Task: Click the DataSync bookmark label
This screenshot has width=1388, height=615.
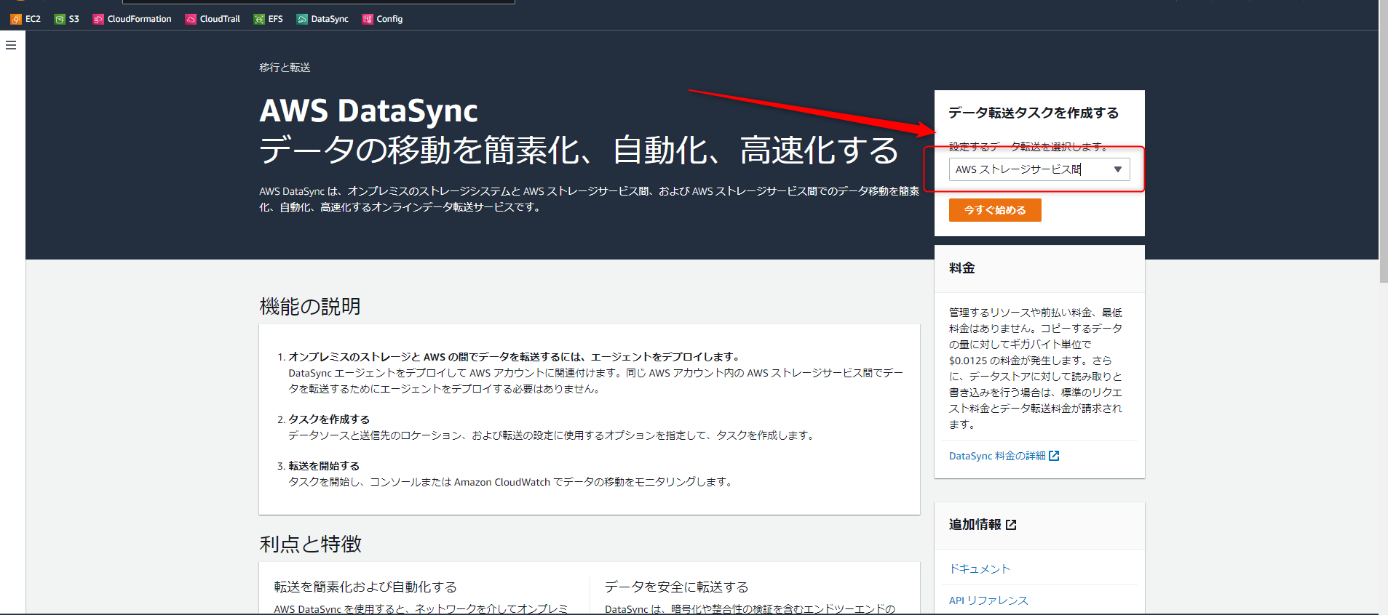Action: [x=330, y=19]
